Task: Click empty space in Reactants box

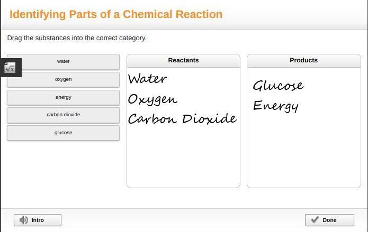Action: pyautogui.click(x=183, y=159)
